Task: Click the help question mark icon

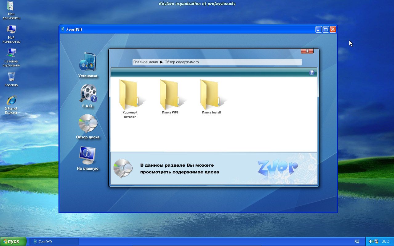Action: pos(312,73)
